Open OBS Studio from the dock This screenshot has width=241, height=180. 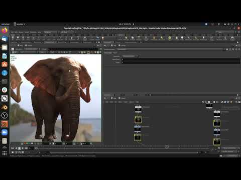(5, 115)
